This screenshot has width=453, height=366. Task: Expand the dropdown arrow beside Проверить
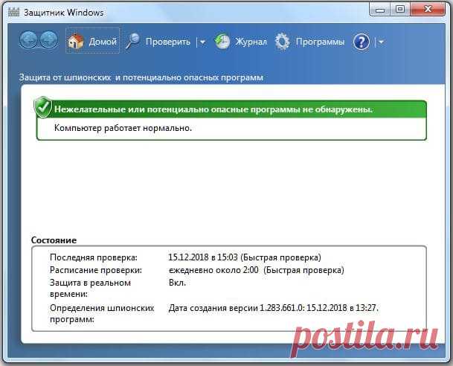coord(202,42)
